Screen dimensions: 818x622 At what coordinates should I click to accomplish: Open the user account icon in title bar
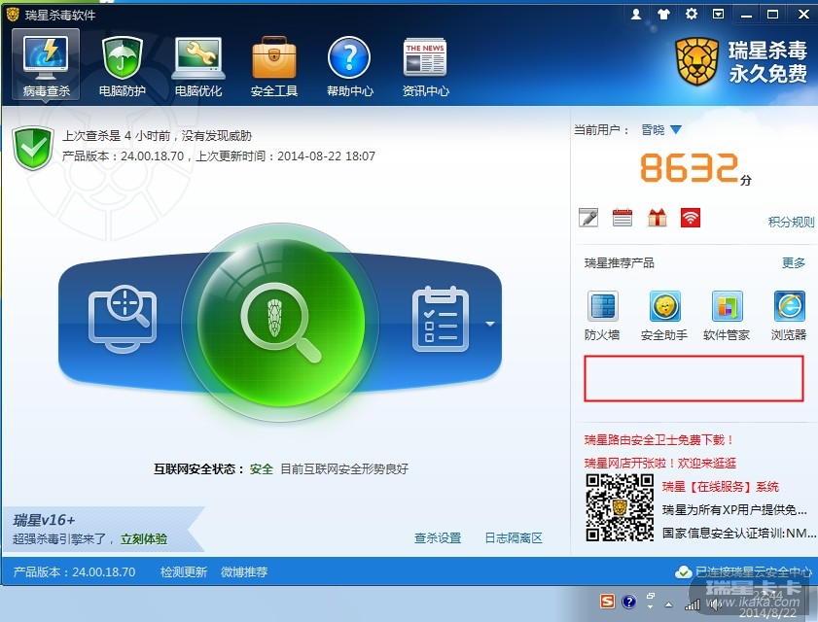pos(636,14)
